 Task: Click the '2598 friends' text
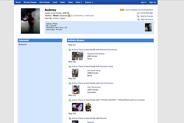pos(93,73)
